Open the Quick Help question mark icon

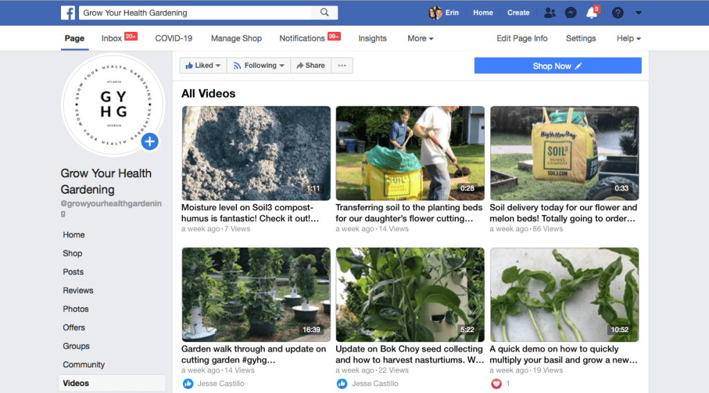point(618,12)
